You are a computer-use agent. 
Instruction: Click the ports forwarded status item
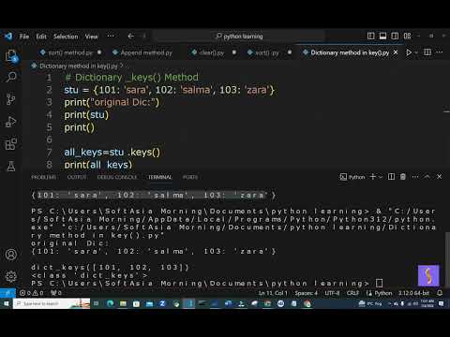[56, 293]
